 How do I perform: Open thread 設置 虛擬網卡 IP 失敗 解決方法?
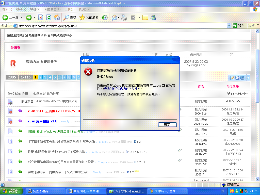[56, 152]
